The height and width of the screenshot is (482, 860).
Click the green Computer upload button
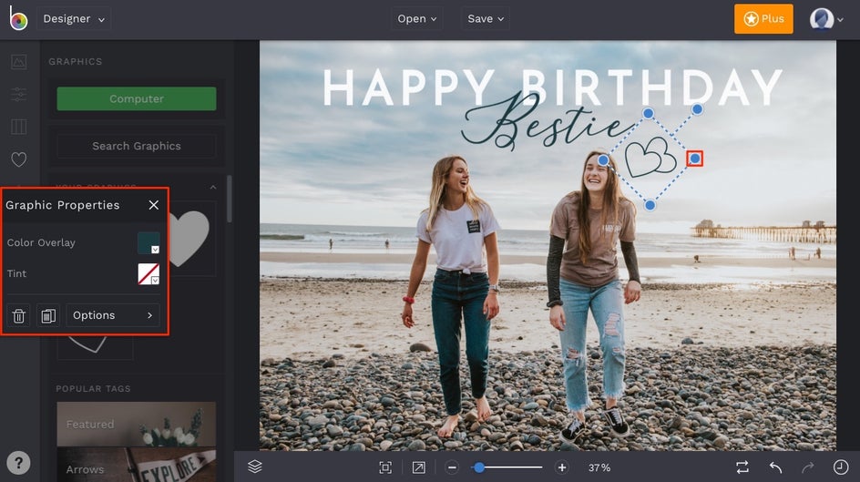pyautogui.click(x=137, y=98)
